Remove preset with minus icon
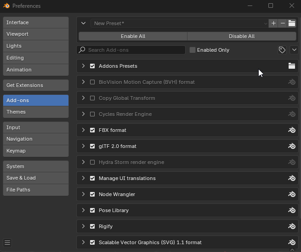 283,23
